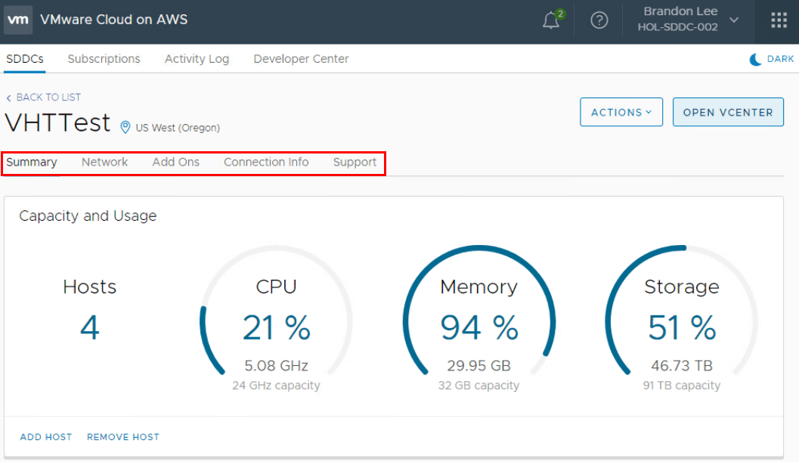
Task: Select the Network tab
Action: (104, 162)
